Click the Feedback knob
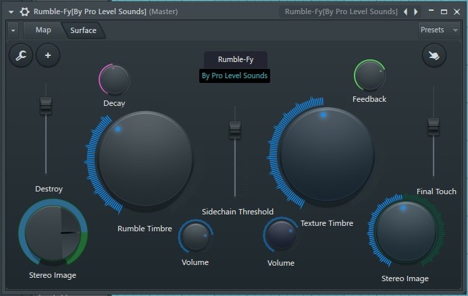468x296 pixels. point(369,75)
